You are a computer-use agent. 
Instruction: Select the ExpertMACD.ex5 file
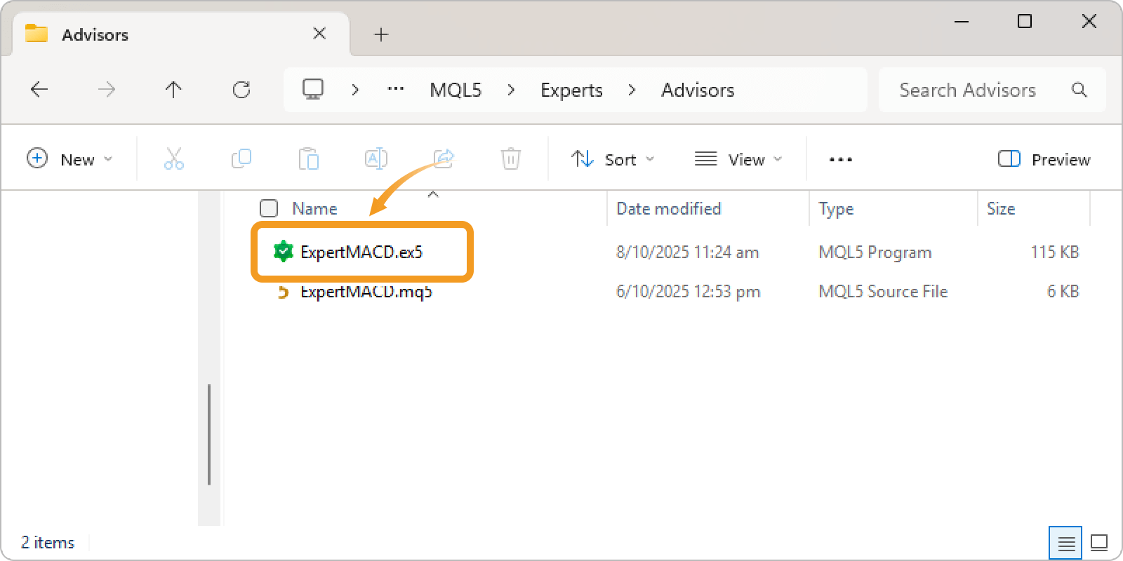click(x=361, y=252)
